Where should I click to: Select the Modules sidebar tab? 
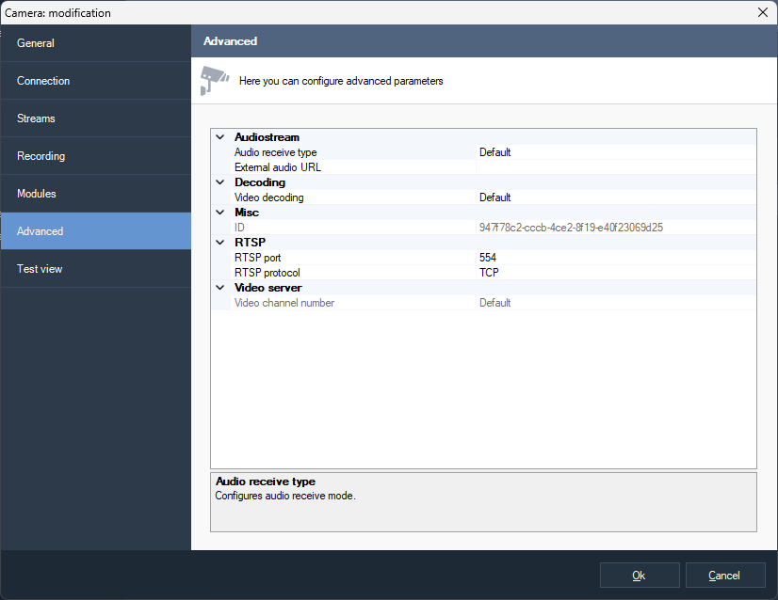pos(95,194)
